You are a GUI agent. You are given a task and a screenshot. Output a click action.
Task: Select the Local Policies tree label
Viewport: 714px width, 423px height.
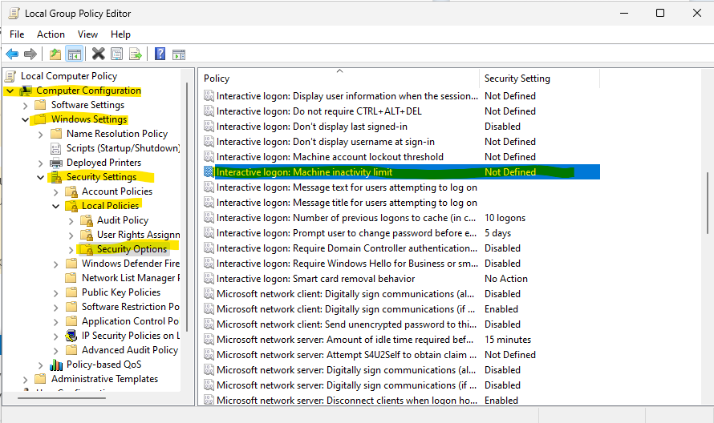coord(110,206)
